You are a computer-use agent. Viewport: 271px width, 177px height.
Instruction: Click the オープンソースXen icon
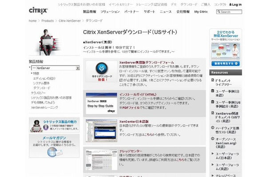(213, 139)
